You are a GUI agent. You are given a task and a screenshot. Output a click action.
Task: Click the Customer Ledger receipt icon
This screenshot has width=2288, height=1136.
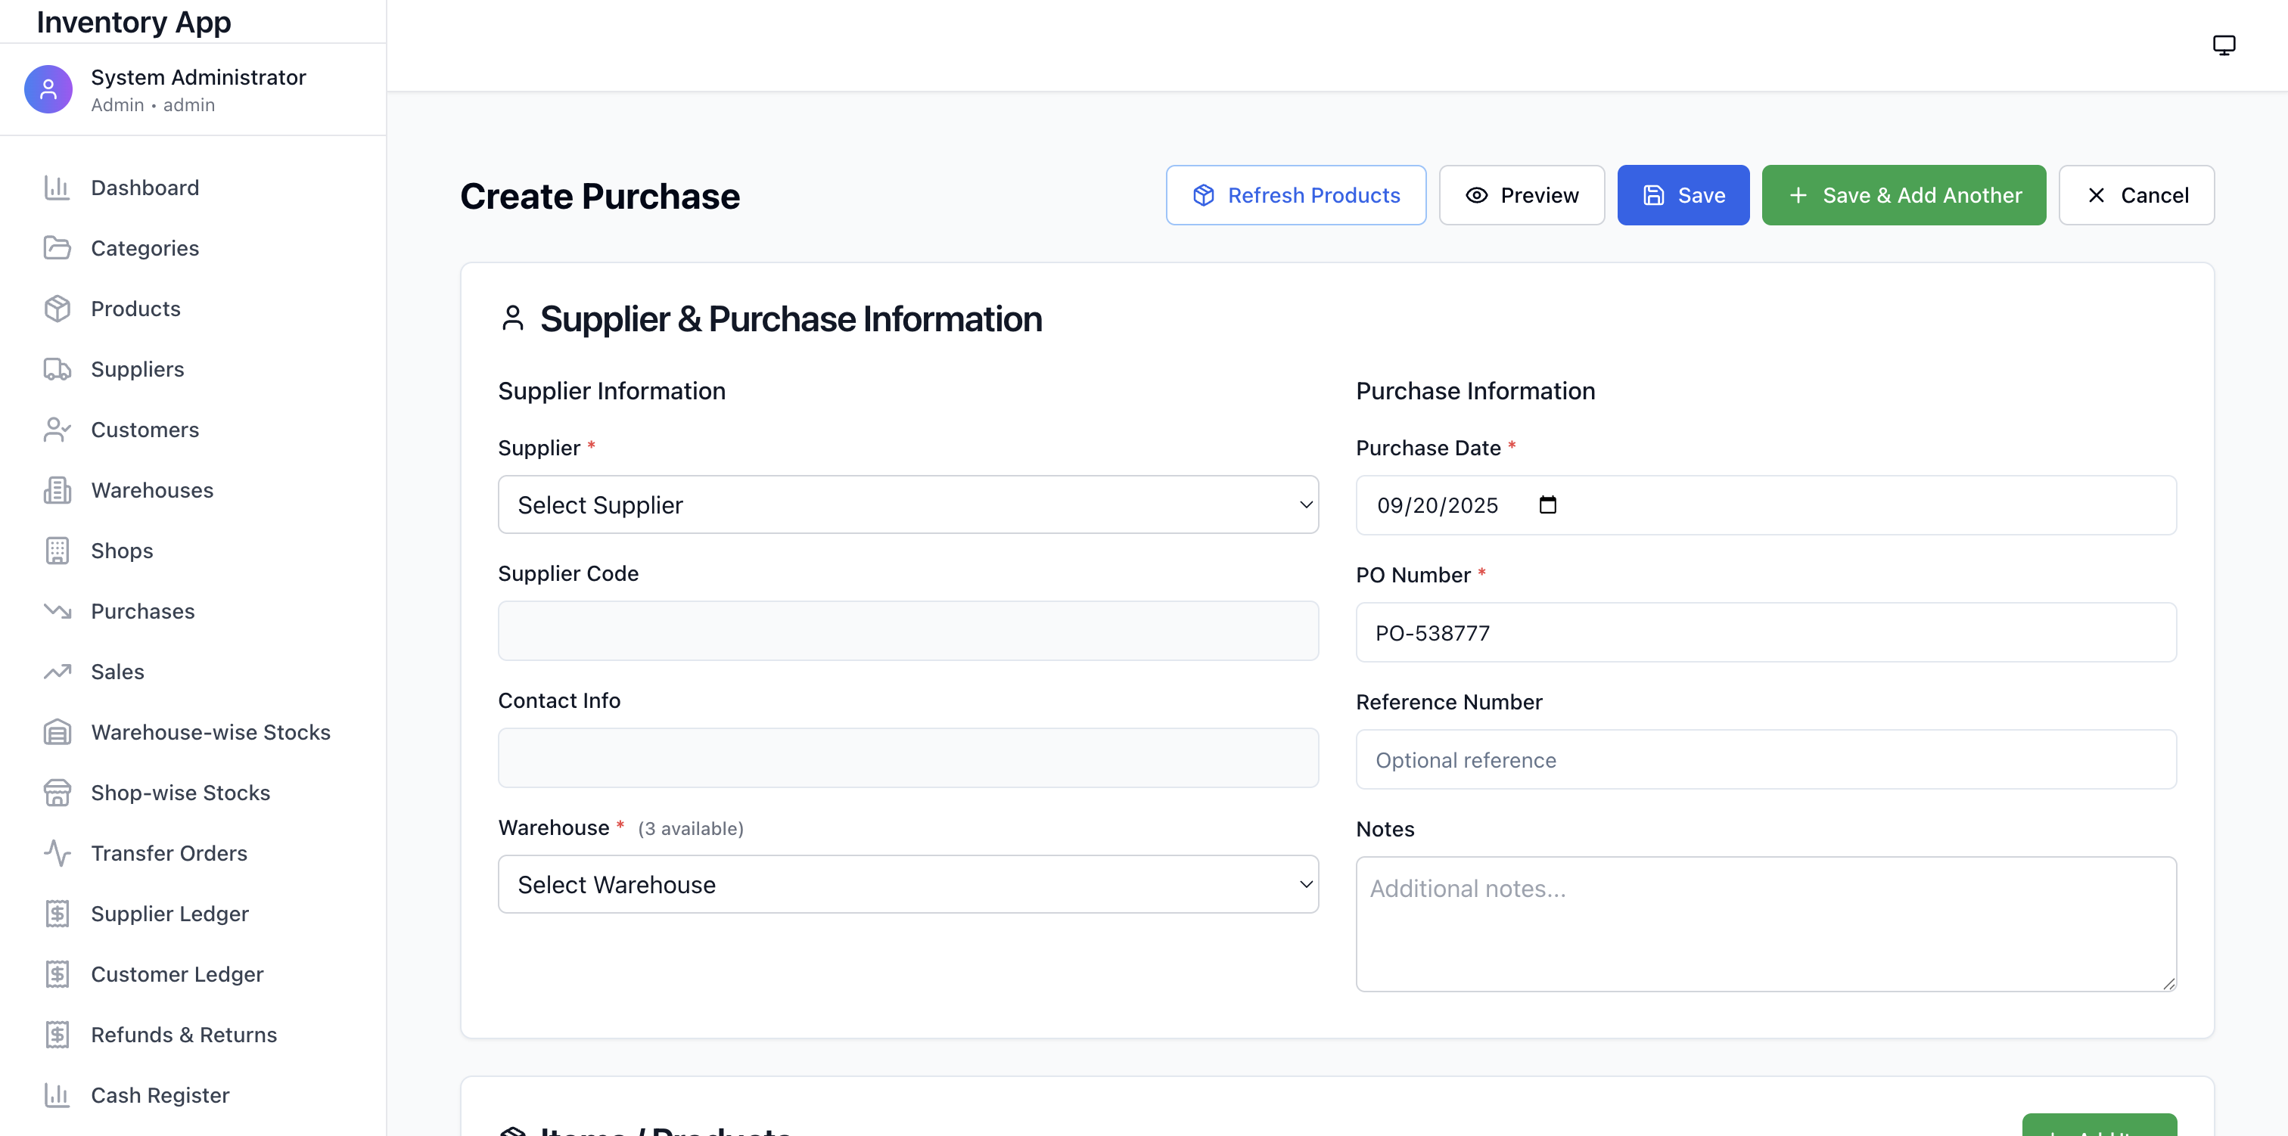57,973
